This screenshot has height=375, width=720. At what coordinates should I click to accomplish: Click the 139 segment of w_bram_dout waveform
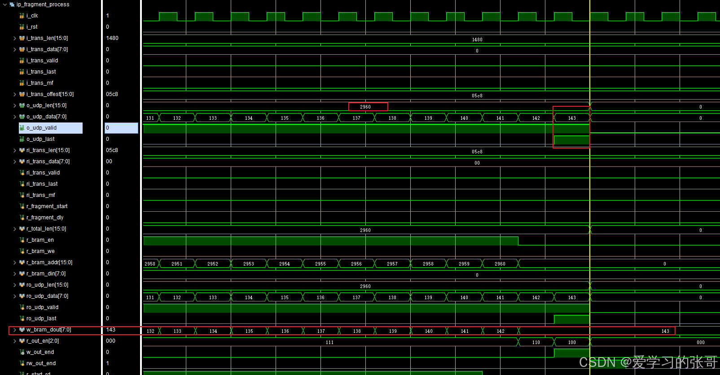[x=393, y=331]
